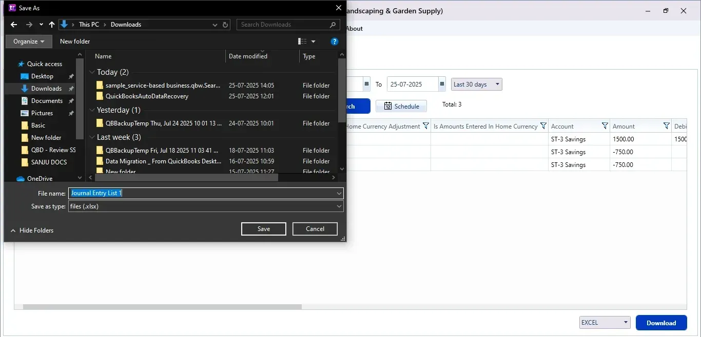
Task: Open the Last 30 days dropdown
Action: [477, 84]
